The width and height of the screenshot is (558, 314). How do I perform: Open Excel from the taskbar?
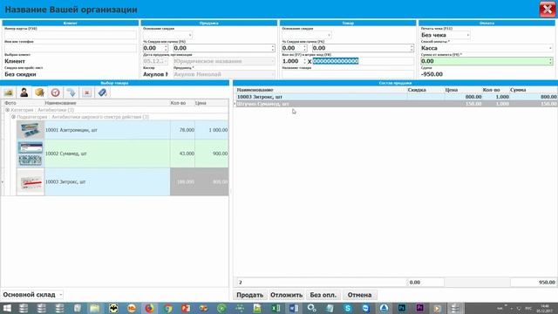276,308
